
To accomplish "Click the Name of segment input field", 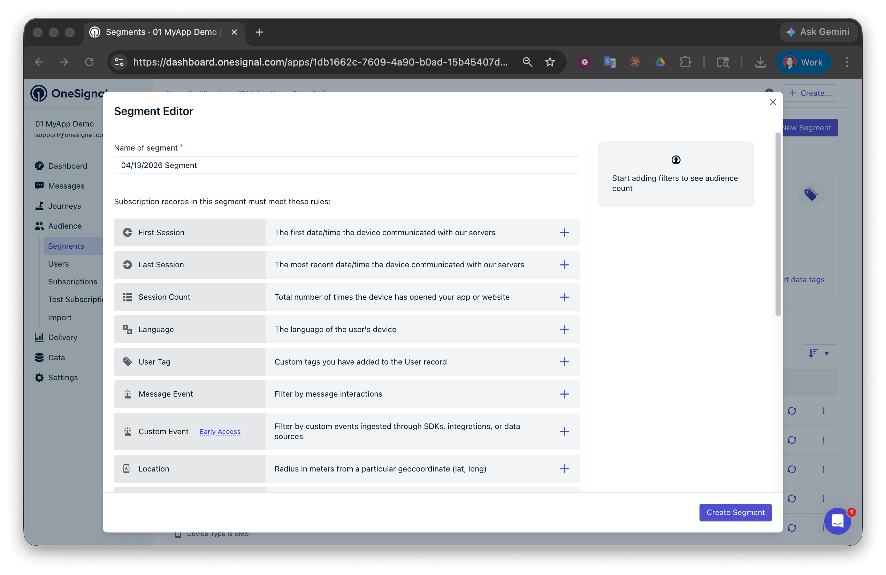I will (346, 165).
